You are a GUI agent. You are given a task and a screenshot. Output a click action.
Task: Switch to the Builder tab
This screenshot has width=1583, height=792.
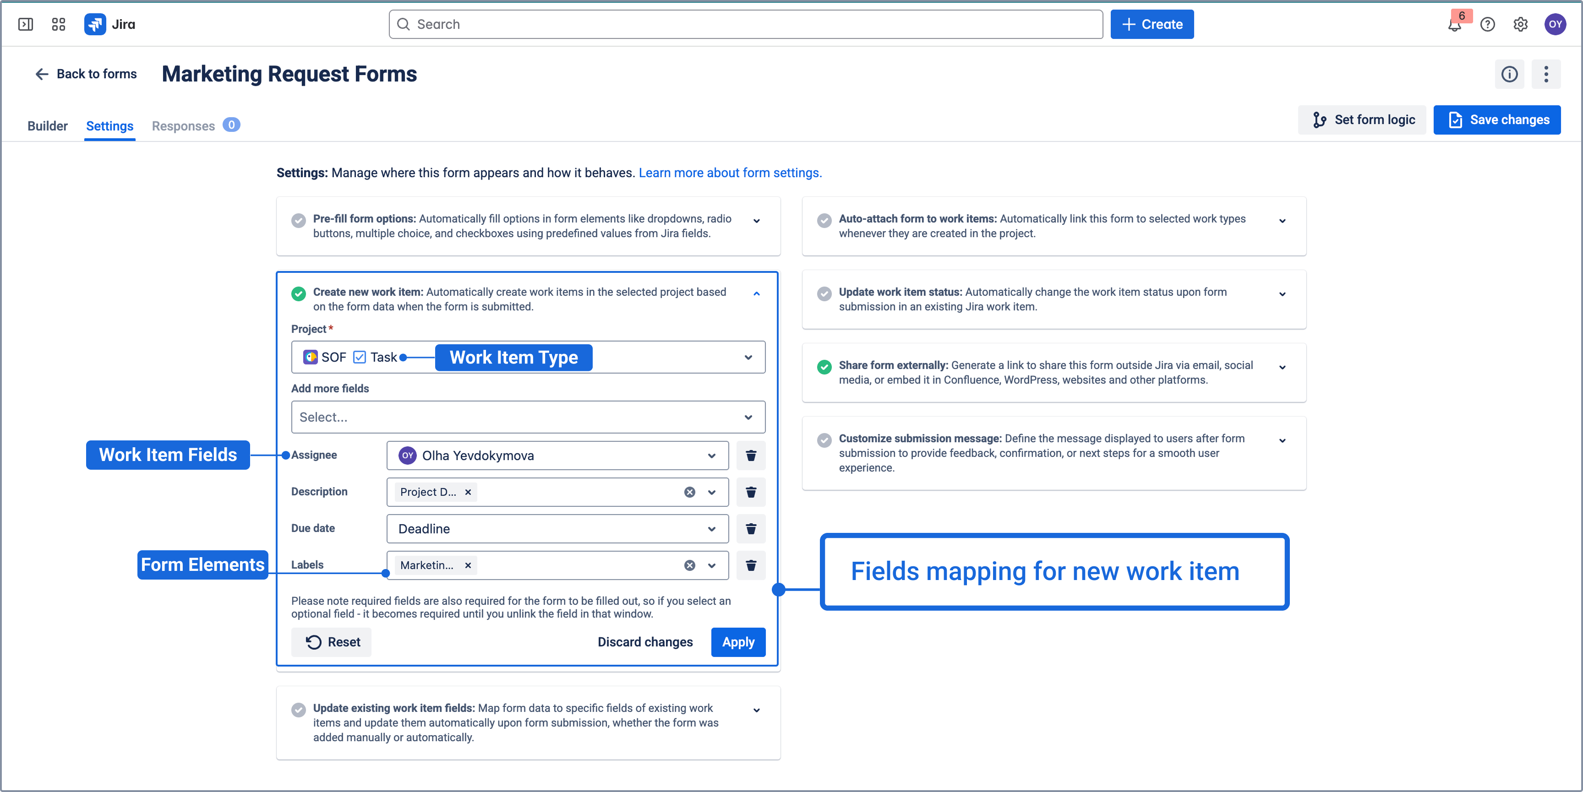[x=47, y=126]
